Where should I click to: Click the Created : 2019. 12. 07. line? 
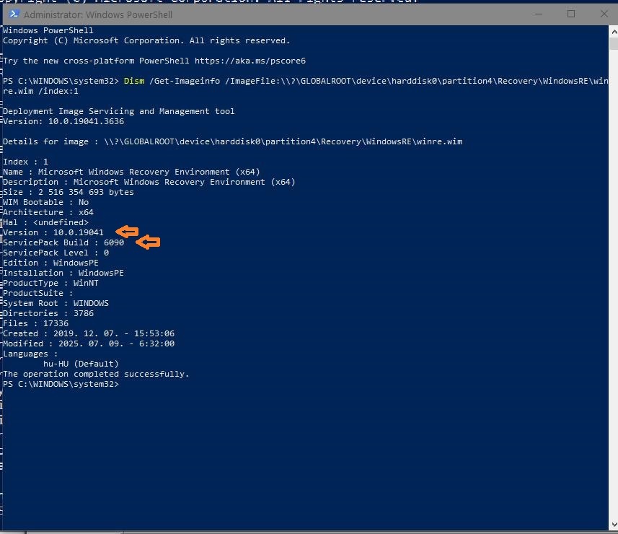click(x=89, y=333)
